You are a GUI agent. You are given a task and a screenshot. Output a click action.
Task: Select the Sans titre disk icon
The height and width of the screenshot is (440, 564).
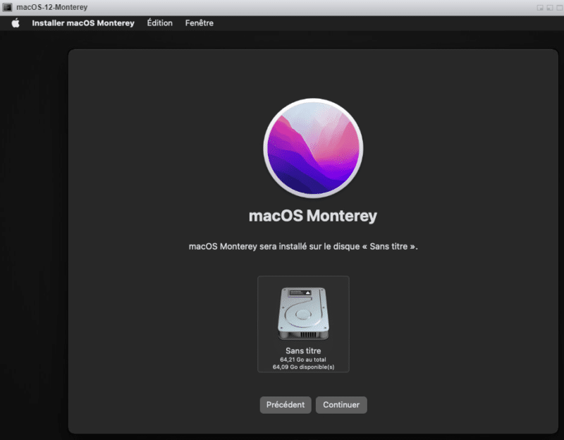tap(303, 314)
